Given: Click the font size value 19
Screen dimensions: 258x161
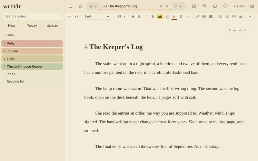Looking at the screenshot, I should pos(119,17).
